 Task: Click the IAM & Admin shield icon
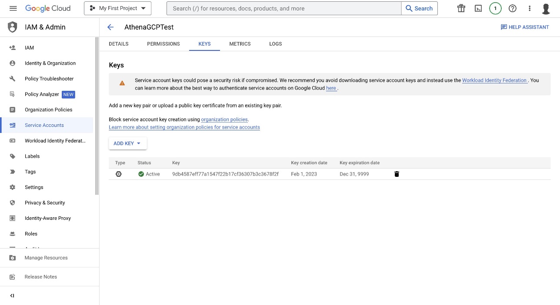click(x=13, y=27)
